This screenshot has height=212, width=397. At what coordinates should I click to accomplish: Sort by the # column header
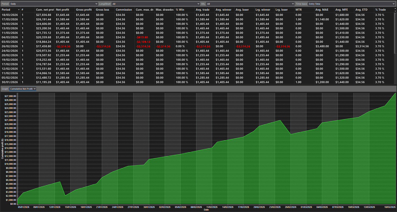(x=27, y=10)
